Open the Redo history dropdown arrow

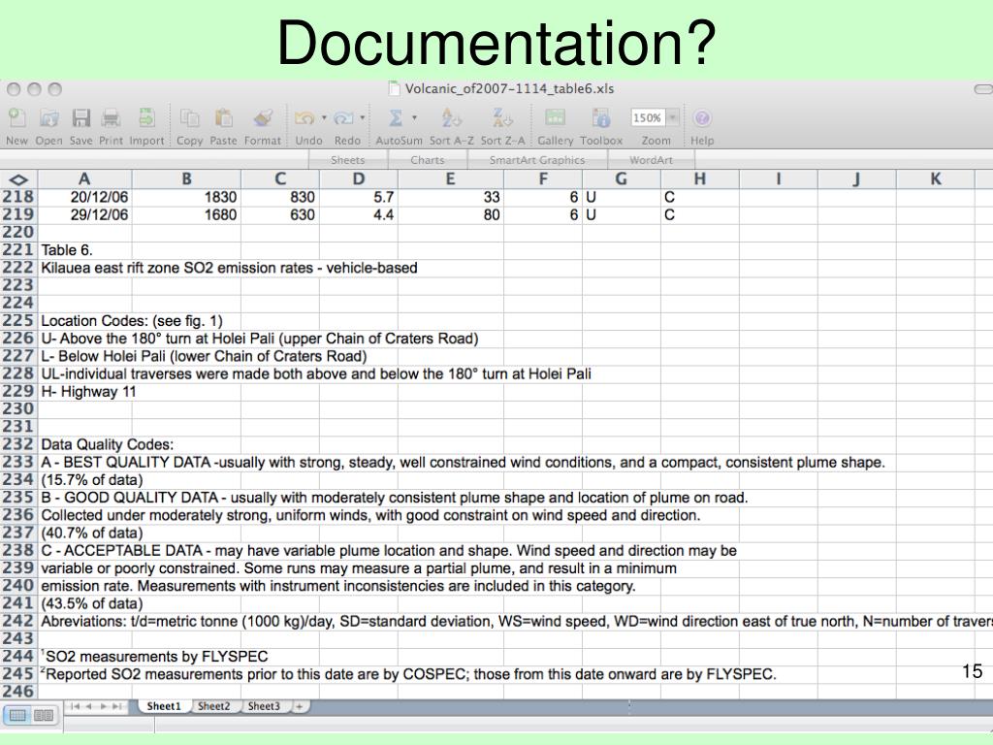[363, 117]
